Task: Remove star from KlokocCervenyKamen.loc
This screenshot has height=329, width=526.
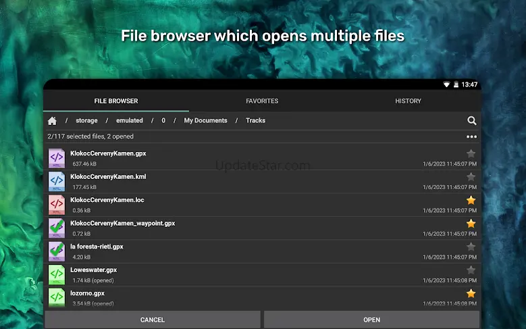Action: (x=471, y=200)
